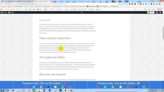Open the Rank Check bookmark folder
This screenshot has width=164, height=92.
point(38,6)
